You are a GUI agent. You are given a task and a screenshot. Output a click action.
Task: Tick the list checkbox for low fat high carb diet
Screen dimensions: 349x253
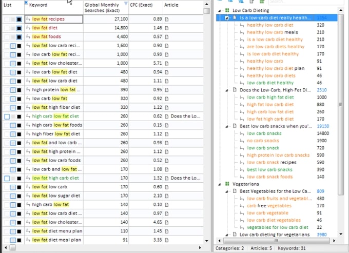[7, 179]
